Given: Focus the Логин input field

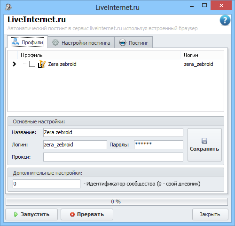Looking at the screenshot, I should [75, 145].
